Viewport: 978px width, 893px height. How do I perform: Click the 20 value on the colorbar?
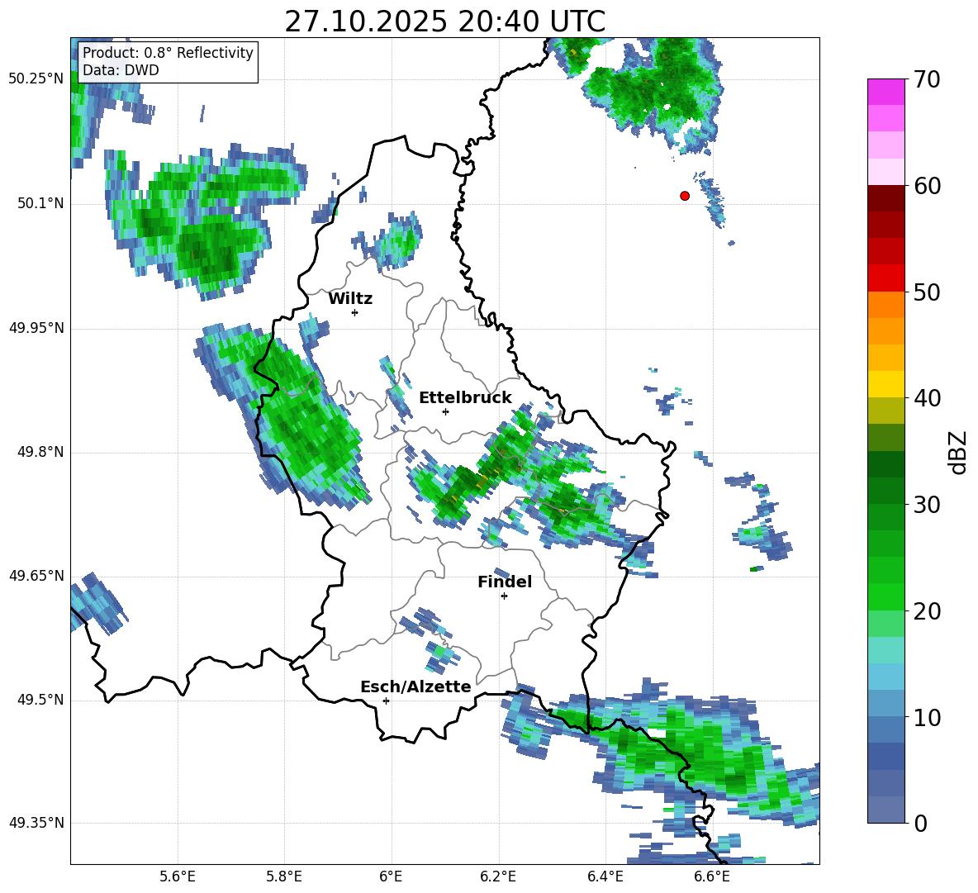point(927,611)
